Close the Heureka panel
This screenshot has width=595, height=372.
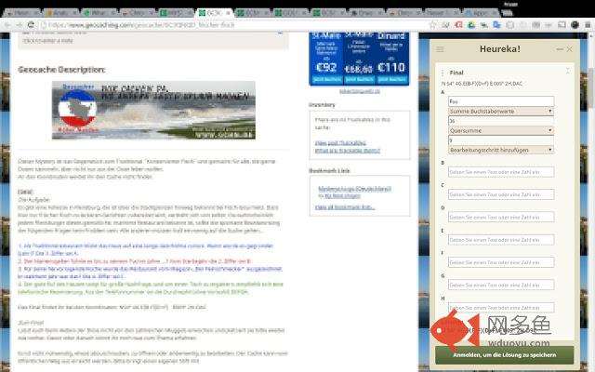570,49
